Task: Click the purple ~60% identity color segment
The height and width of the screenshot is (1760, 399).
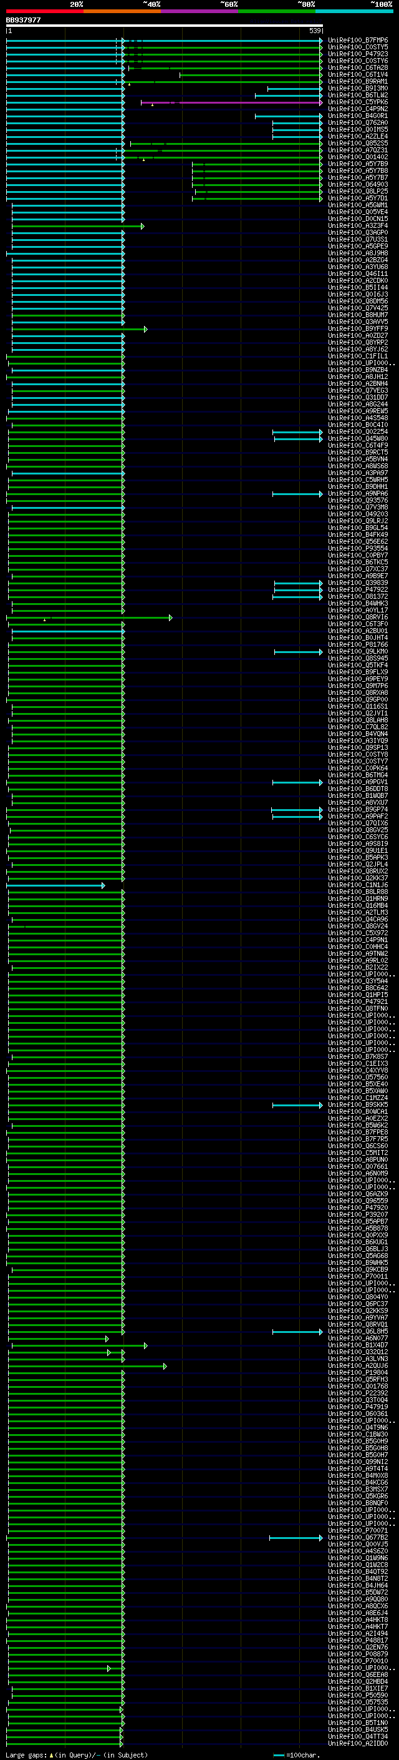Action: point(199,11)
